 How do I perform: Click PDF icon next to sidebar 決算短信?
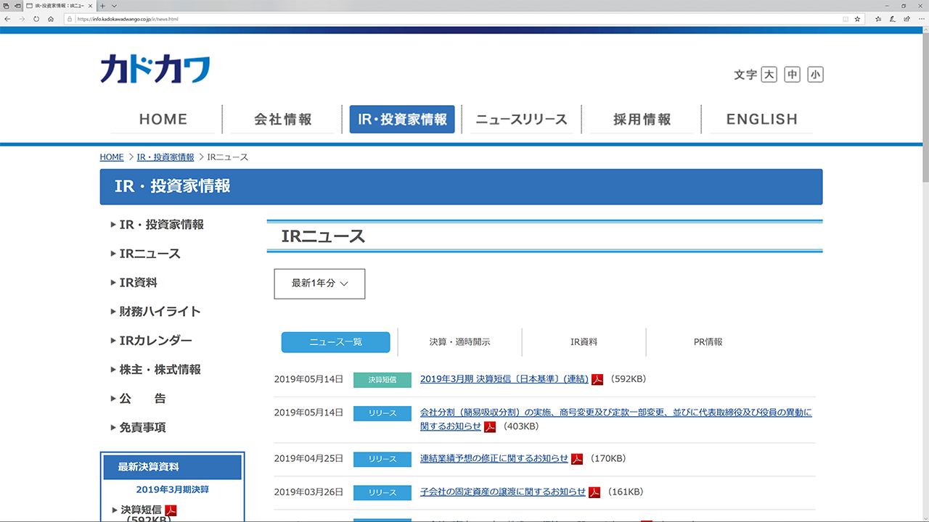pyautogui.click(x=171, y=510)
